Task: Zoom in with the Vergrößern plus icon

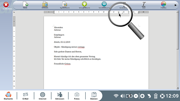Action: click(x=84, y=5)
